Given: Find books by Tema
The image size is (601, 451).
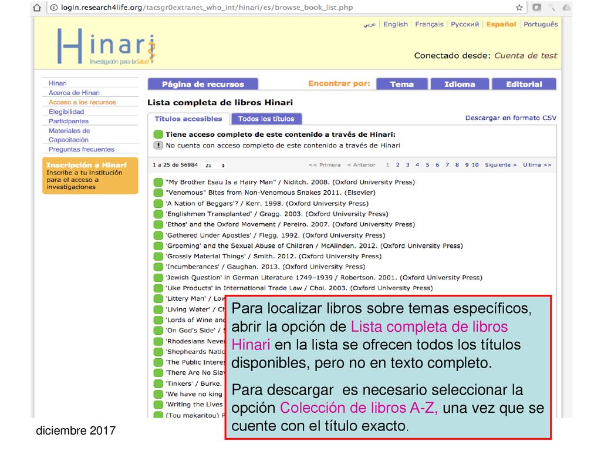Looking at the screenshot, I should [x=401, y=84].
